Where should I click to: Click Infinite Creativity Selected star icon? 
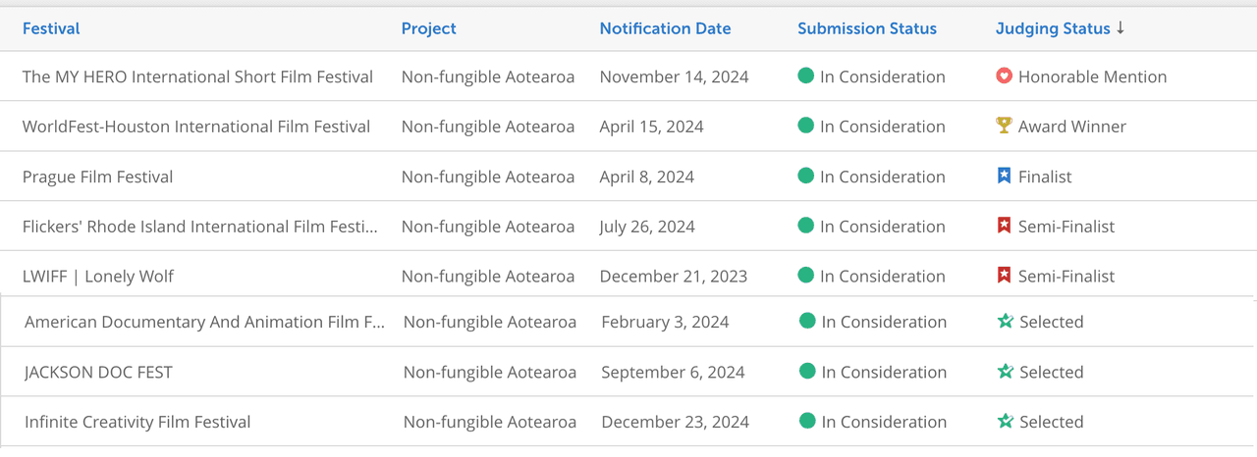pyautogui.click(x=1006, y=422)
